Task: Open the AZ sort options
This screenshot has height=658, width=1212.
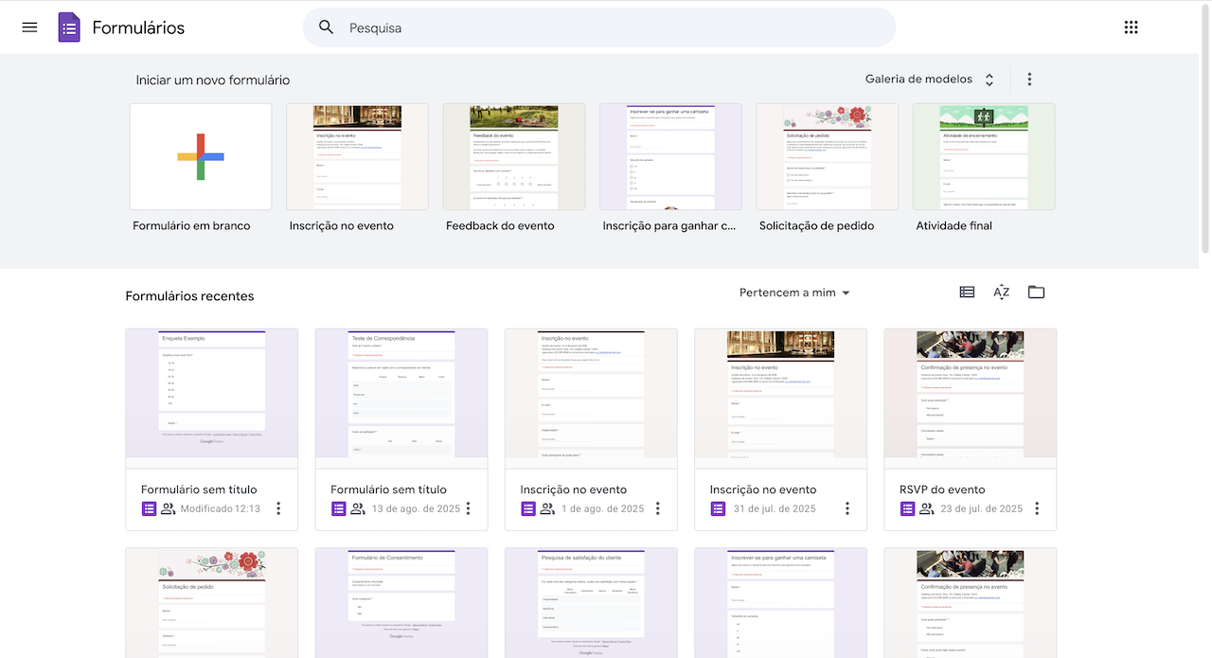Action: (x=1001, y=293)
